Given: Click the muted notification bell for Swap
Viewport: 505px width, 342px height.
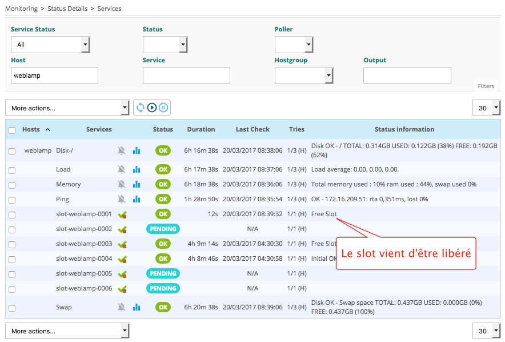Looking at the screenshot, I should point(121,307).
